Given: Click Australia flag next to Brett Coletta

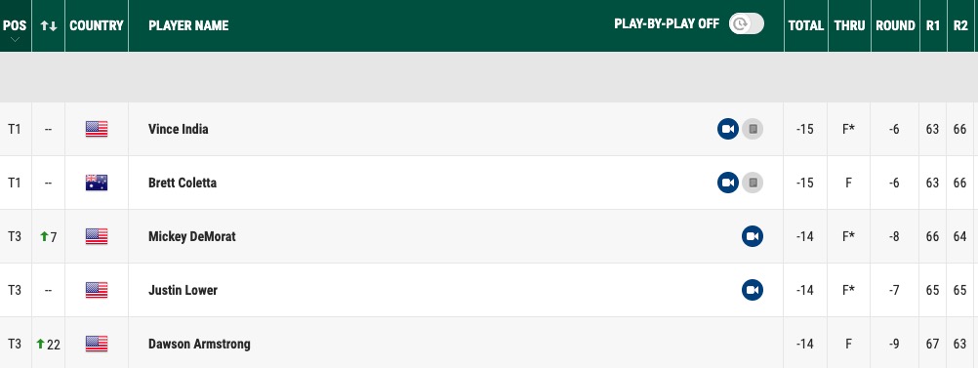Looking at the screenshot, I should [97, 183].
